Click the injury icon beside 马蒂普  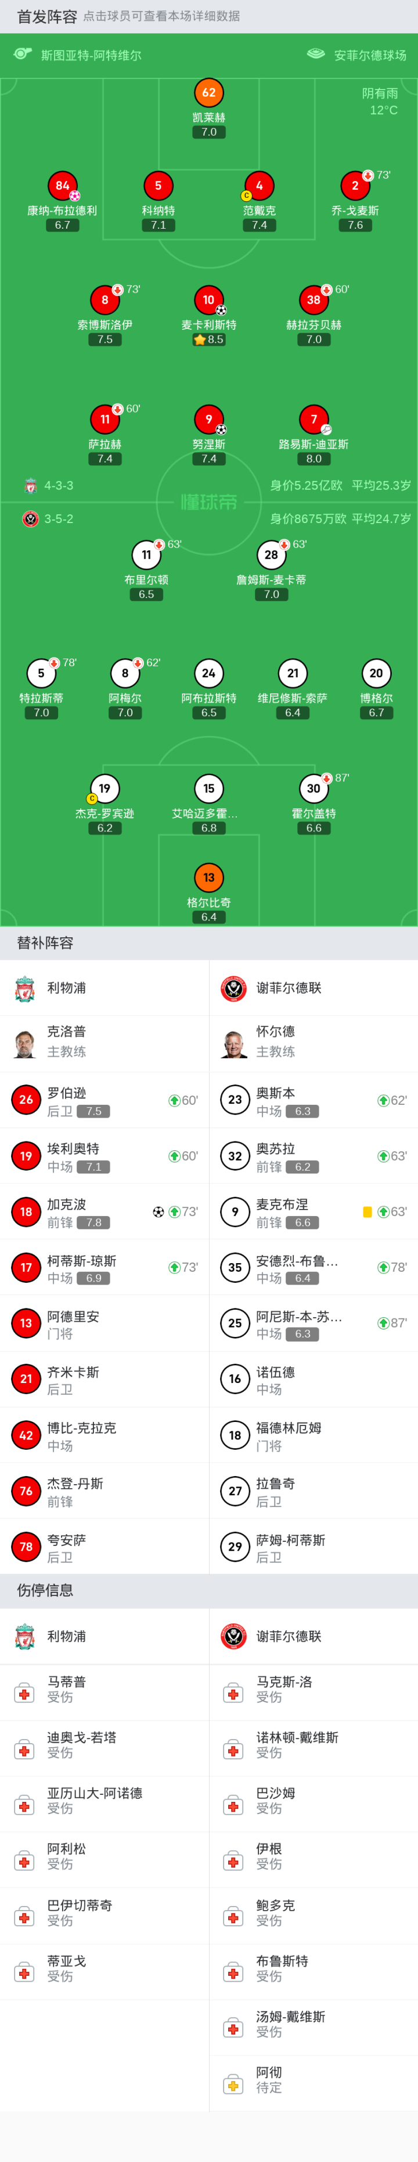coord(24,1691)
